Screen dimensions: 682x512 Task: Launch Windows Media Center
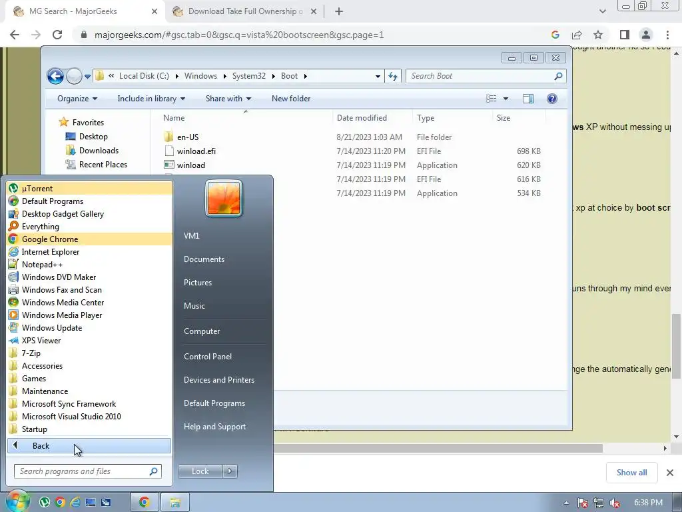pyautogui.click(x=90, y=302)
